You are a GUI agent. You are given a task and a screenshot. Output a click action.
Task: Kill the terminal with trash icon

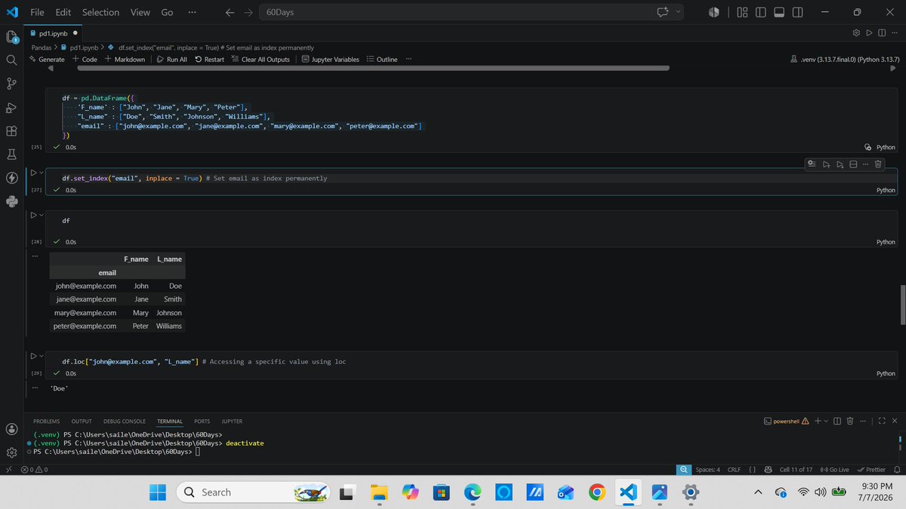click(850, 421)
